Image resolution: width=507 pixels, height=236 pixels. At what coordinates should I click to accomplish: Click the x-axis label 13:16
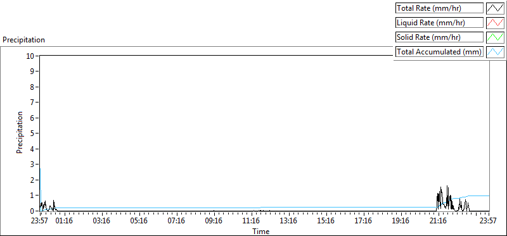(x=289, y=221)
